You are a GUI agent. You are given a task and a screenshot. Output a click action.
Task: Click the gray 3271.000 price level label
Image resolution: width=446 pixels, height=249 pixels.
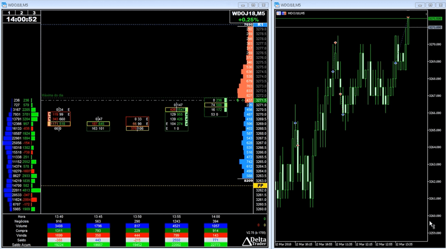pyautogui.click(x=435, y=27)
